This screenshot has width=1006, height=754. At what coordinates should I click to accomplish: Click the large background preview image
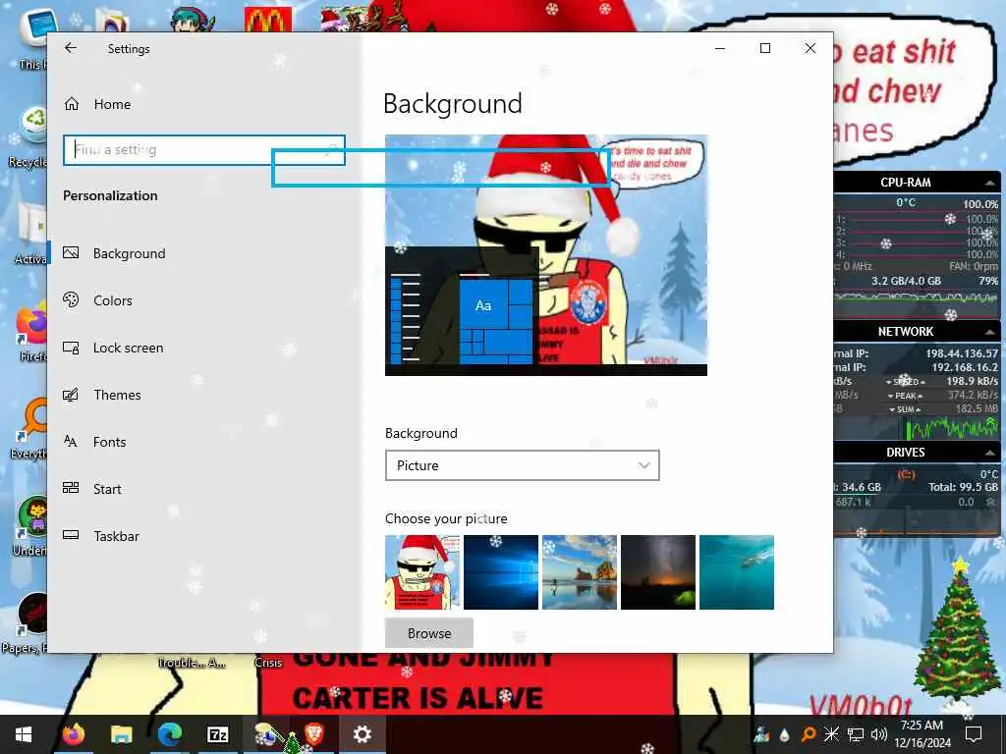546,254
